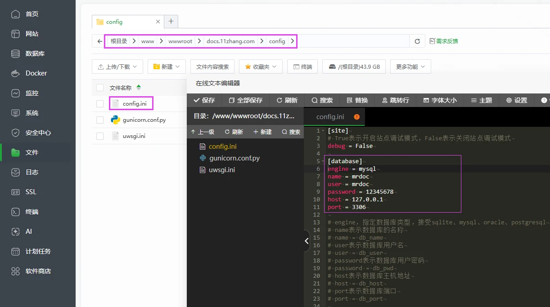Open the 终端 terminal sidebar icon
The height and width of the screenshot is (307, 550).
coord(16,212)
